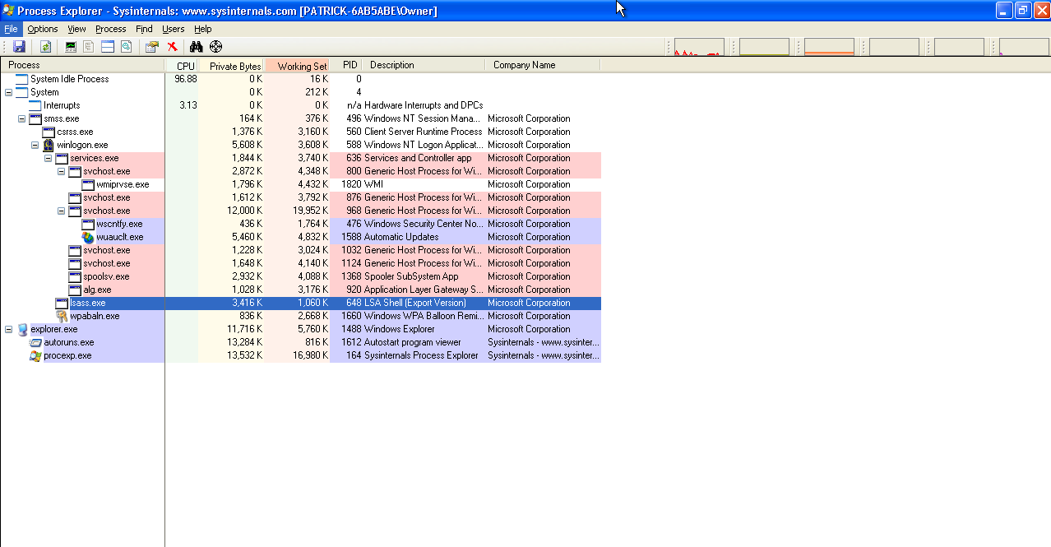Screen dimensions: 1051x547
Task: Click the wuauclt.exe Windows Update icon
Action: tap(88, 237)
